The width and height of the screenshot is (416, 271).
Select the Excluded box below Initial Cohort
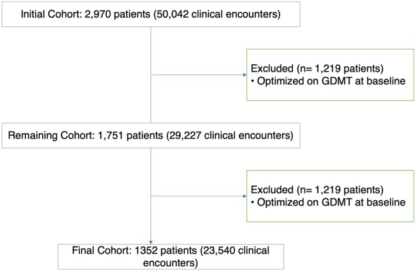click(x=330, y=75)
